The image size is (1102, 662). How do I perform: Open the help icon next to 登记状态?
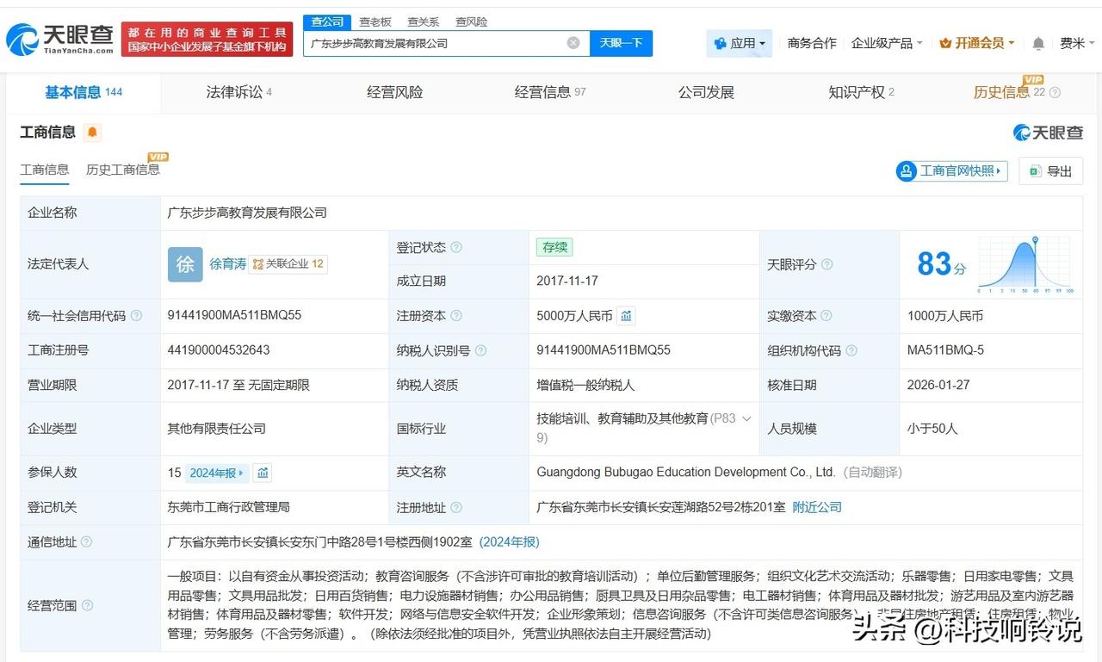[456, 247]
